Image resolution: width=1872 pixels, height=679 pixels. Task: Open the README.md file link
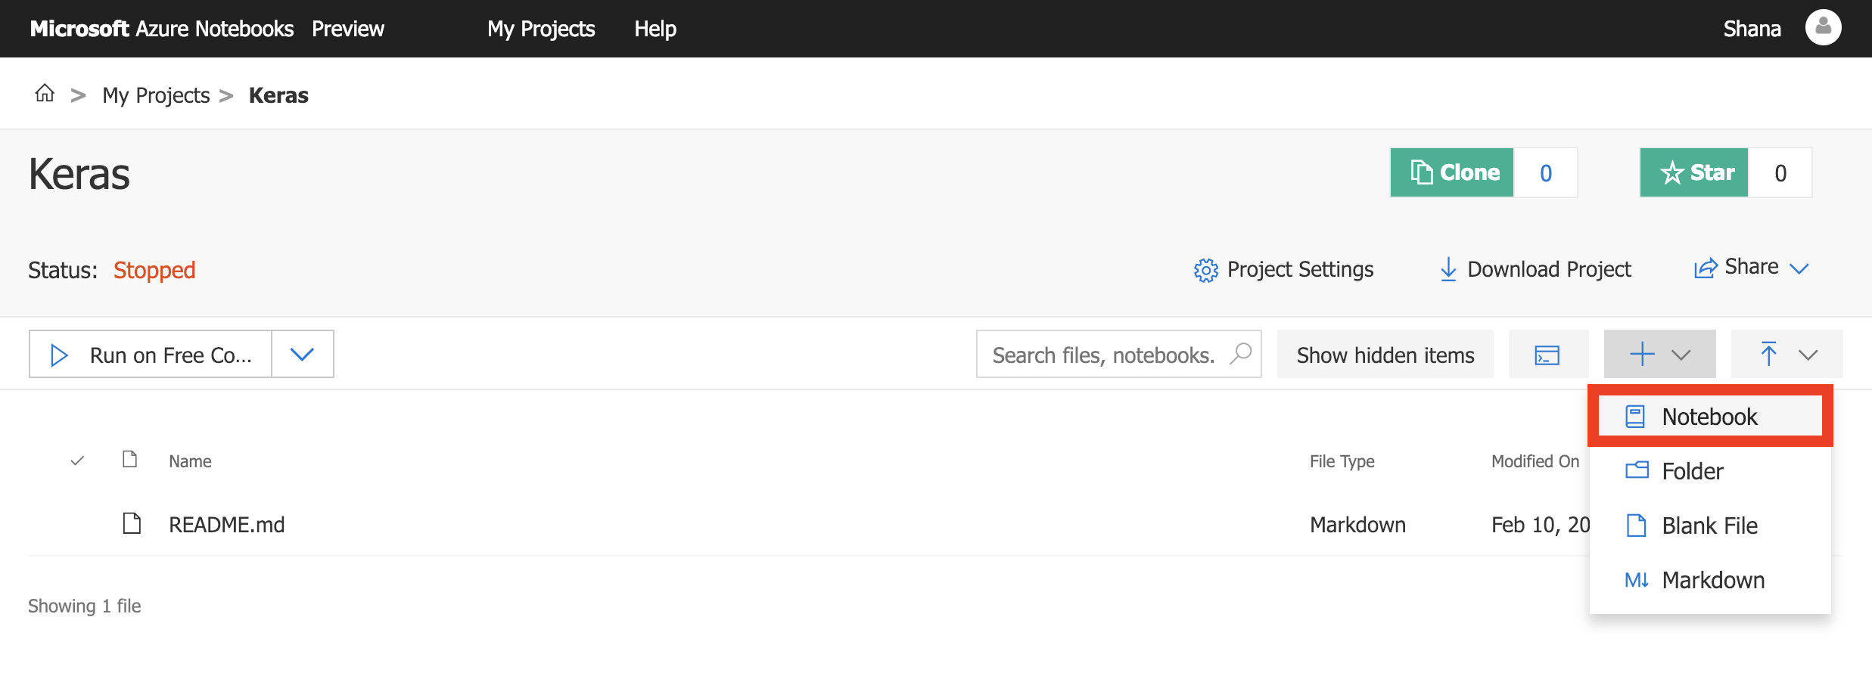pyautogui.click(x=226, y=524)
